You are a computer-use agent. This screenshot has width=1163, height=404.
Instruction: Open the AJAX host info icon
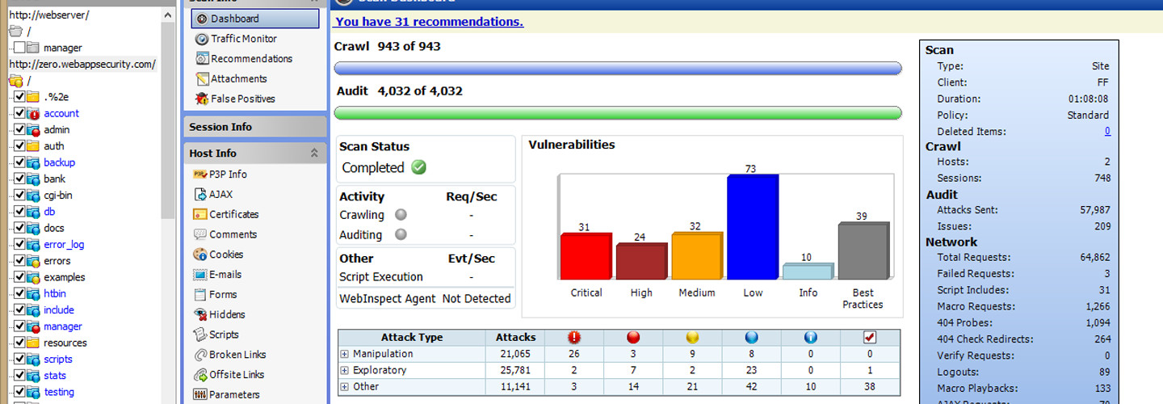[200, 195]
